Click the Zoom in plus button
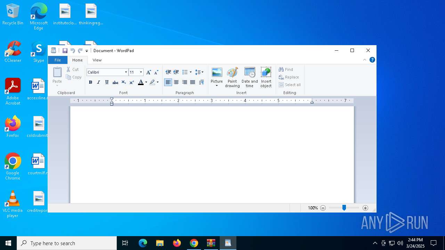The width and height of the screenshot is (445, 250). (365, 208)
